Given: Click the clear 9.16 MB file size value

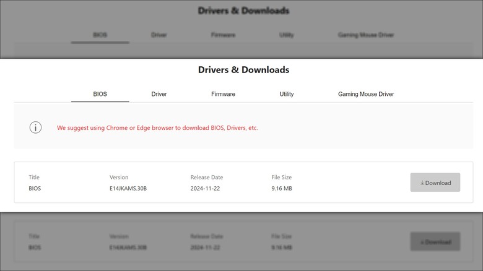Looking at the screenshot, I should tap(282, 188).
